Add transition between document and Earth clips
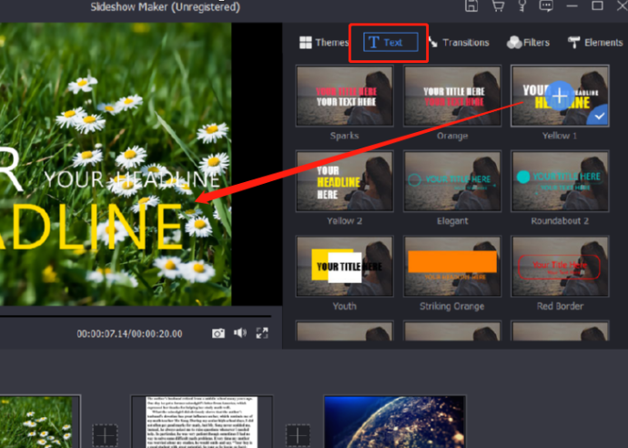 click(298, 435)
